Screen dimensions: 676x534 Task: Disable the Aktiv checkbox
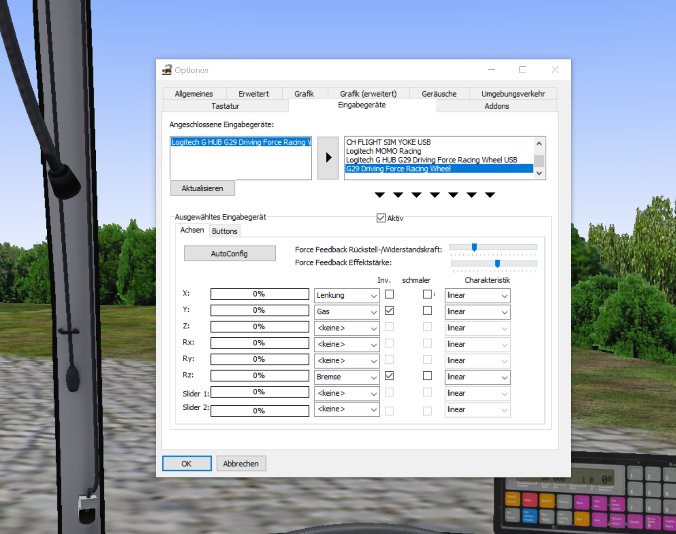tap(381, 218)
